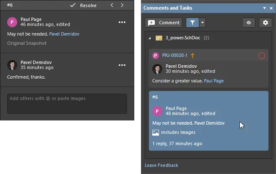Open more options for Pavel Demidov's reply
The image size is (276, 174).
pos(122,65)
